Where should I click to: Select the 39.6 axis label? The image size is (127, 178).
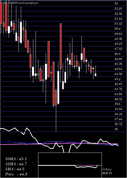pos(117,104)
